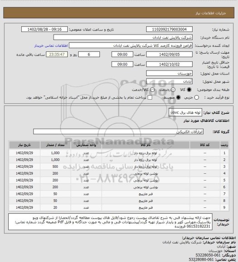Screen dimensions: 238x262
Task: Choose the متوسط purchase type radio
Action: click(x=178, y=97)
